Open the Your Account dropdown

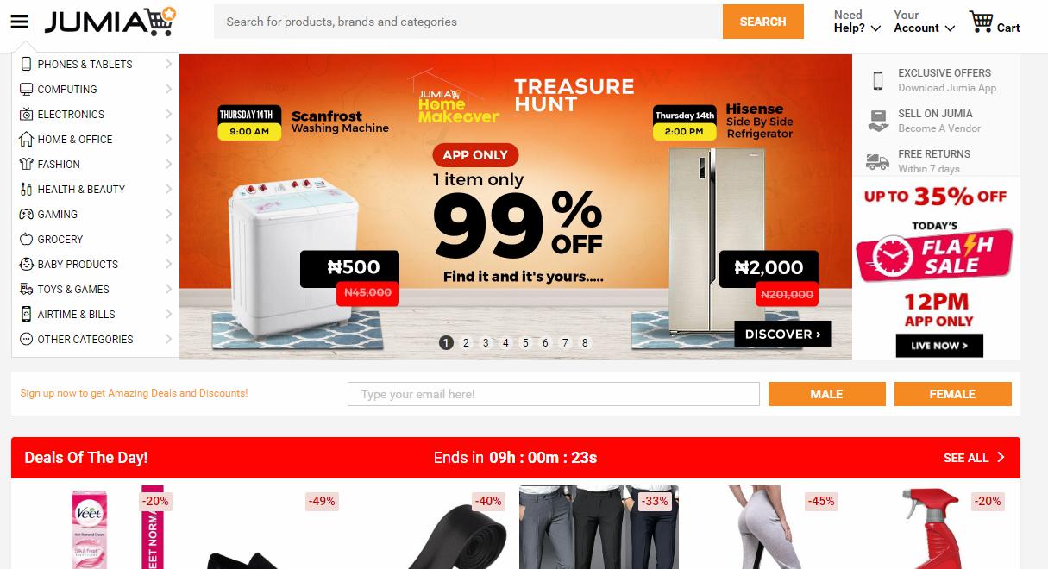point(924,22)
